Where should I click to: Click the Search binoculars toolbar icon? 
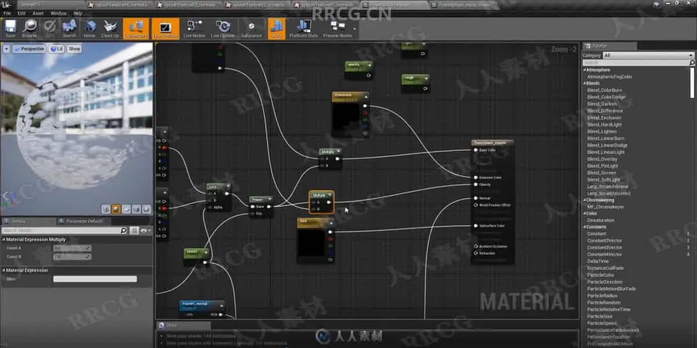click(69, 28)
